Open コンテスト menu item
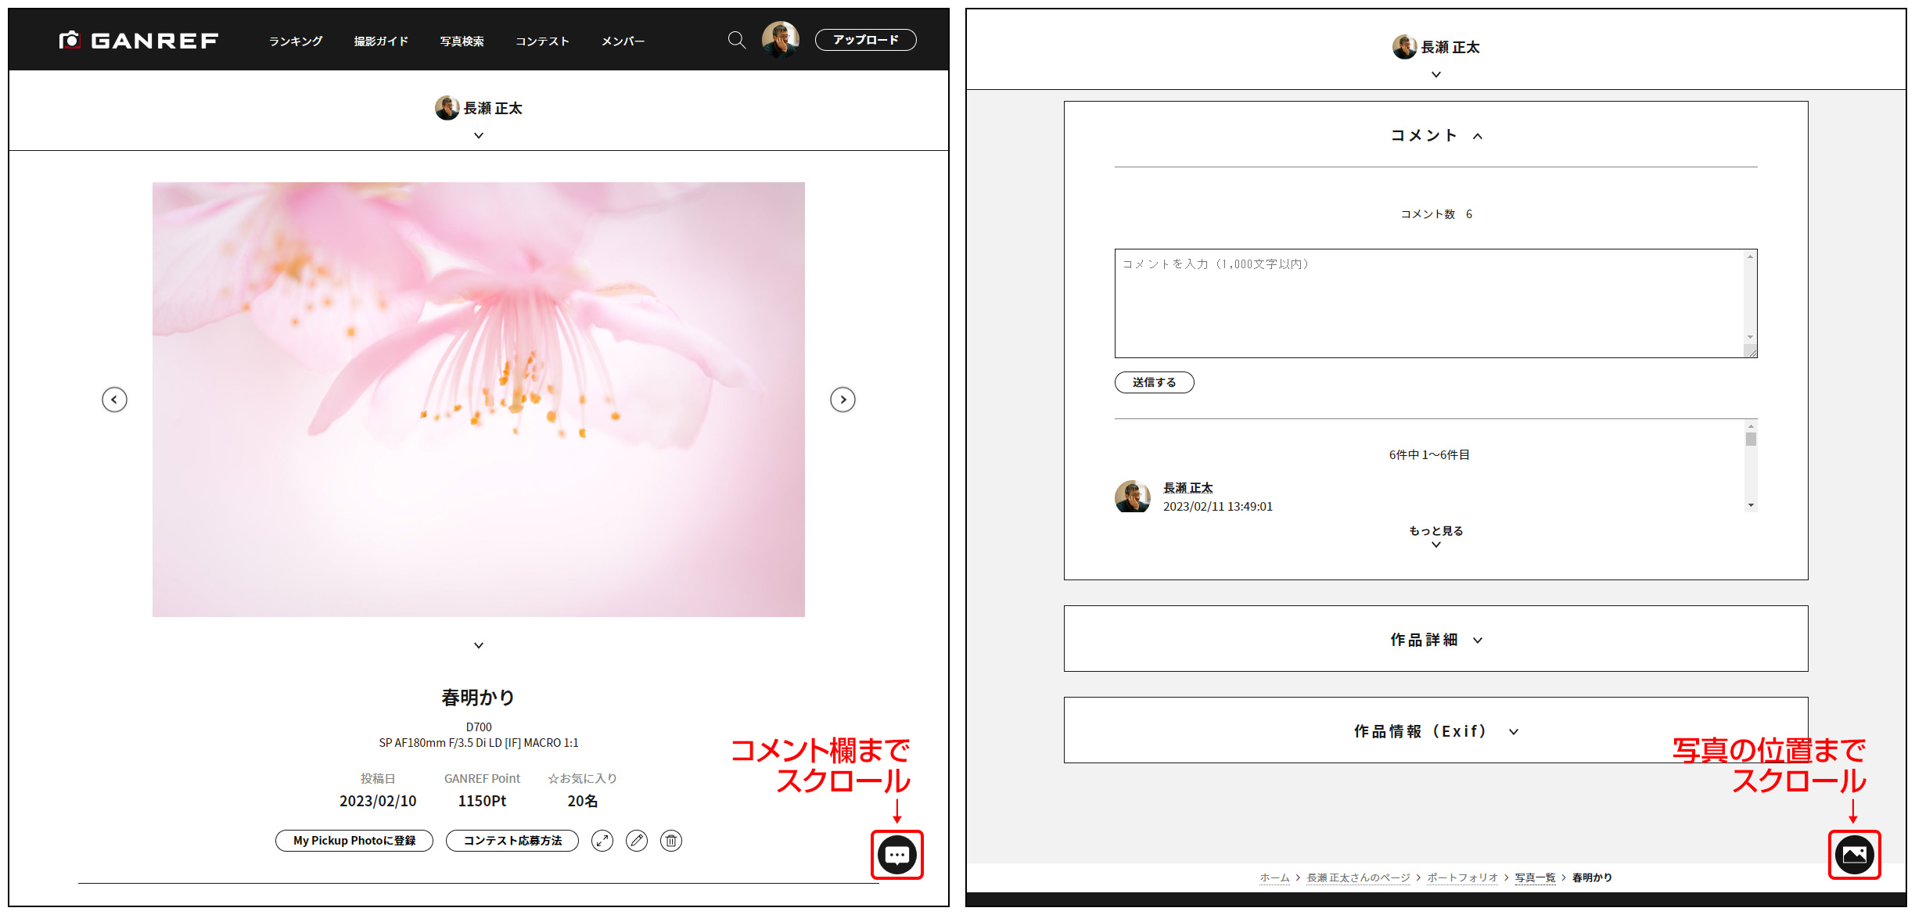 point(542,41)
